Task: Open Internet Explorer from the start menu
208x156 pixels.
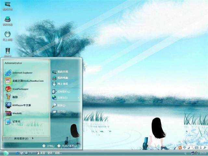Action: point(19,73)
